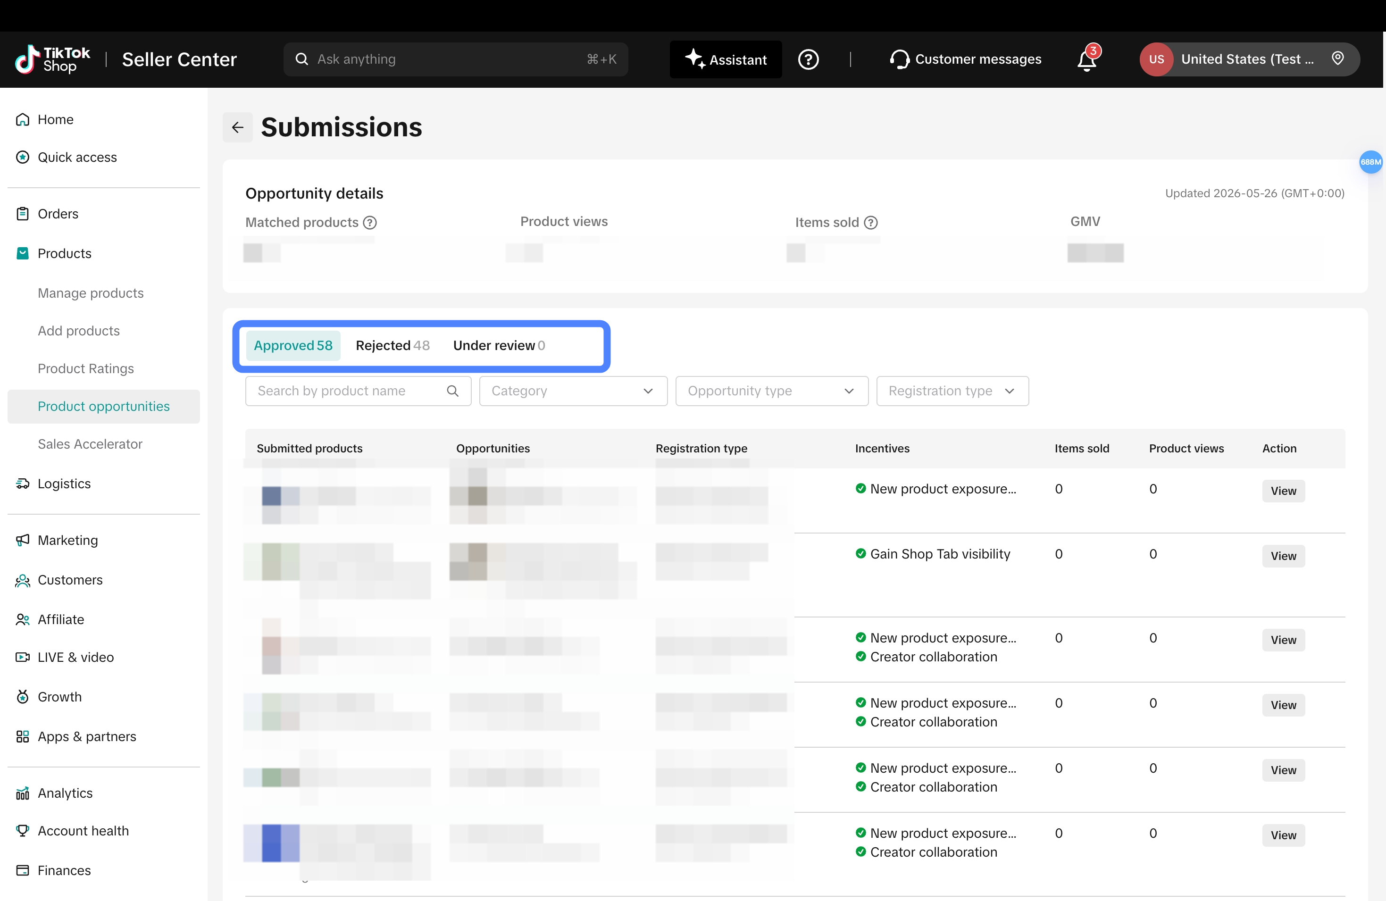Click the Home icon in sidebar

[x=23, y=119]
